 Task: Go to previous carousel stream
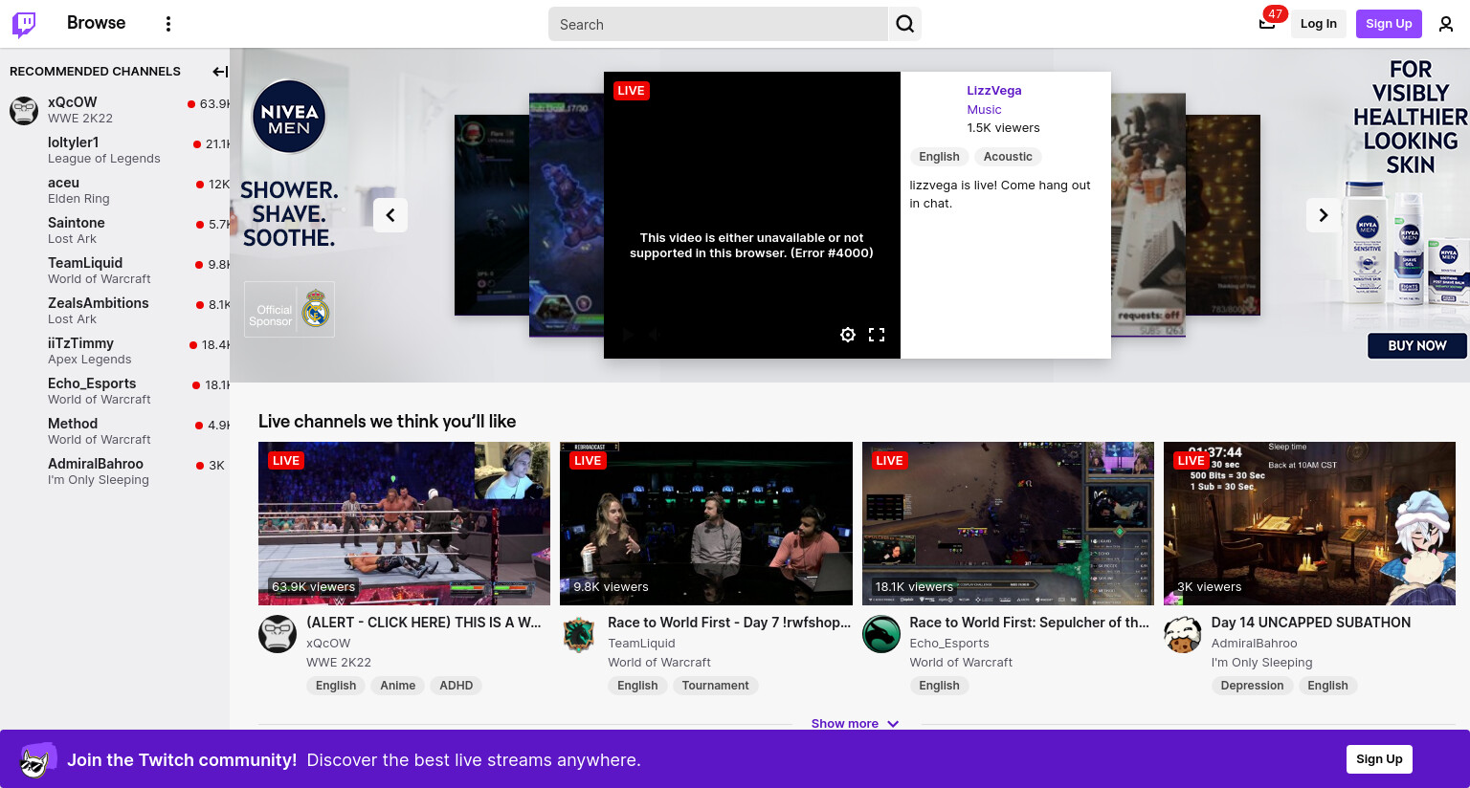[x=390, y=215]
